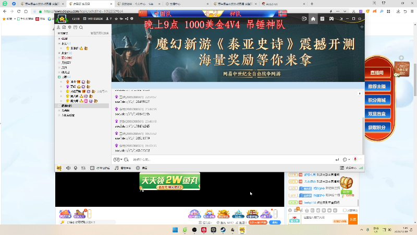This screenshot has width=417, height=235.
Task: Collapse the green-marked current channel group
Action: (59, 77)
